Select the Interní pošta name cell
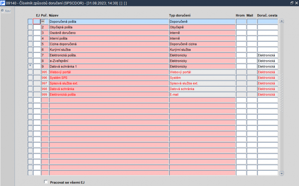The width and height of the screenshot is (299, 186). pyautogui.click(x=109, y=38)
